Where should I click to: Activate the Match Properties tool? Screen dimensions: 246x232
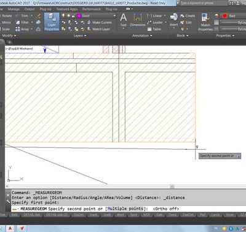coord(205,22)
